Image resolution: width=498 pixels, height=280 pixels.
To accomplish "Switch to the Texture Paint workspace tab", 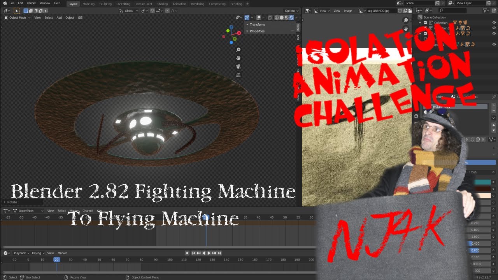I will (x=144, y=4).
